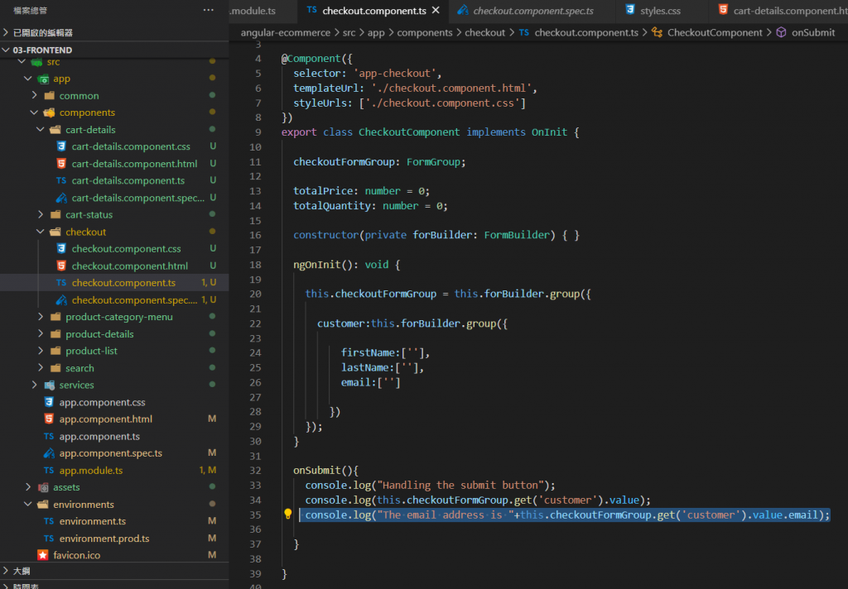848x589 pixels.
Task: Switch to the styles.css tab
Action: tap(659, 11)
